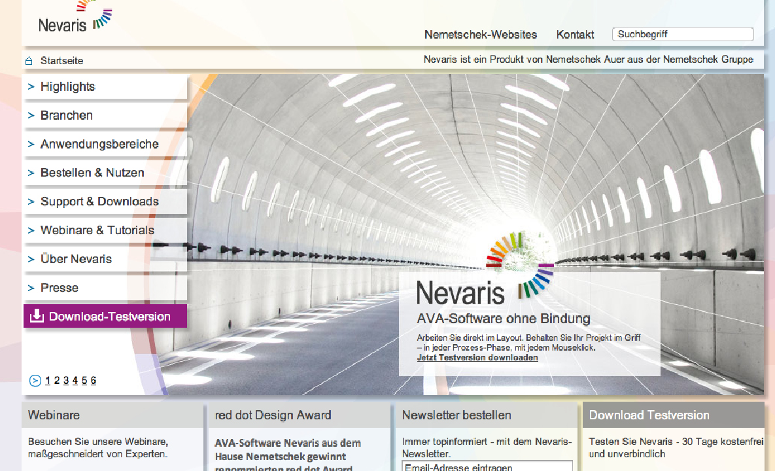Click 'Nevaris ist ein Produkt von Nemetschek' text
The image size is (775, 471).
[588, 60]
